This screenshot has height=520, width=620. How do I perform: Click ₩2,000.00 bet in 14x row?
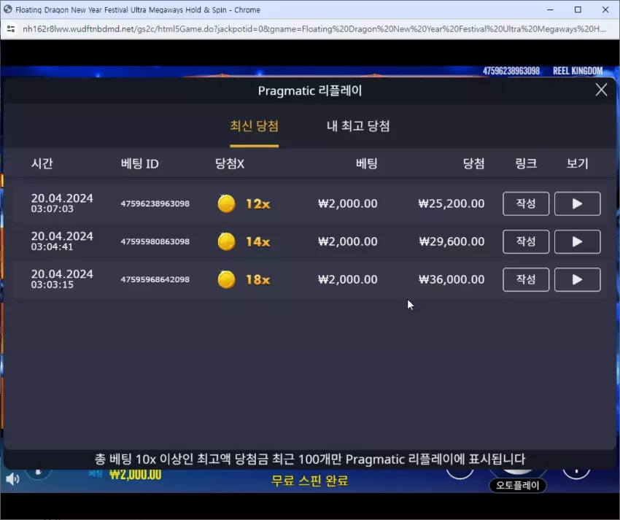[347, 241]
